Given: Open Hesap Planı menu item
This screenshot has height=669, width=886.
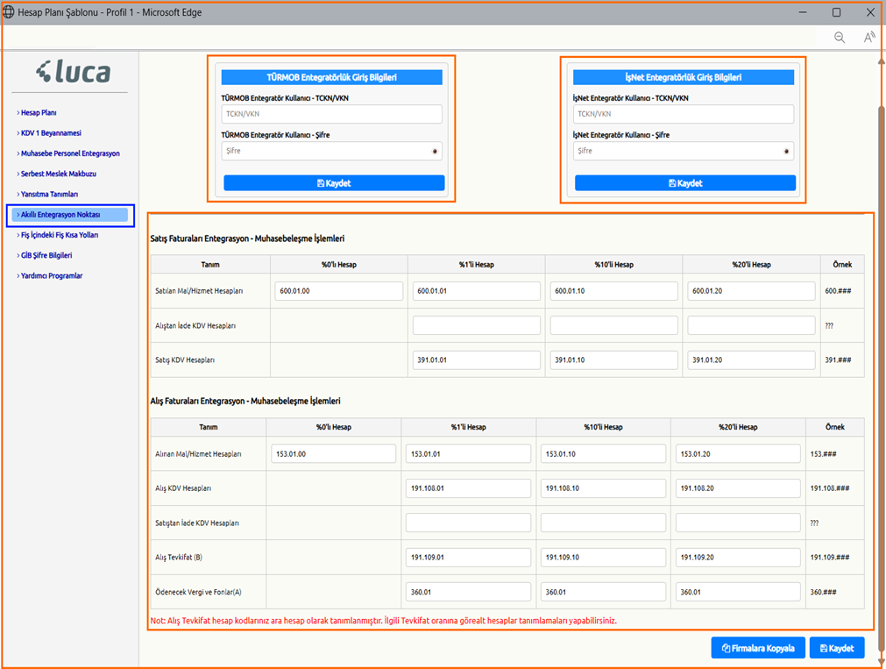Looking at the screenshot, I should pos(39,112).
